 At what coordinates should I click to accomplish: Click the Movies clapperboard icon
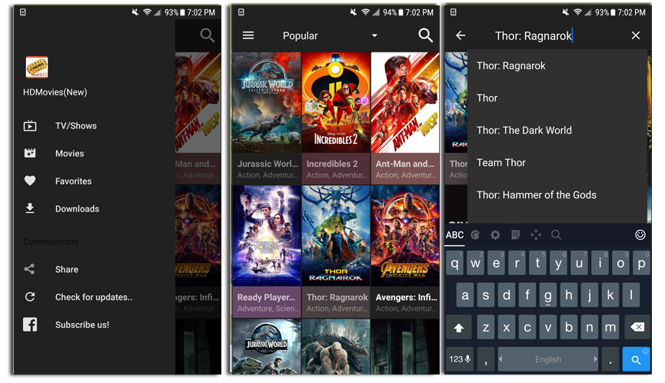30,153
